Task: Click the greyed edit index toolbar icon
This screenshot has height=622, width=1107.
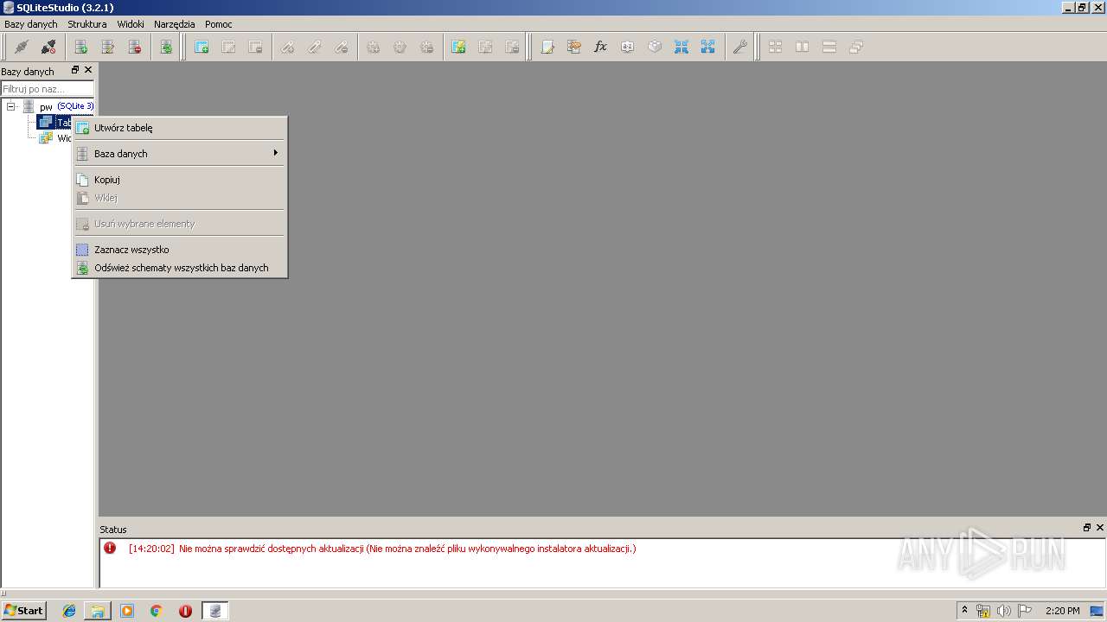Action: pyautogui.click(x=314, y=48)
